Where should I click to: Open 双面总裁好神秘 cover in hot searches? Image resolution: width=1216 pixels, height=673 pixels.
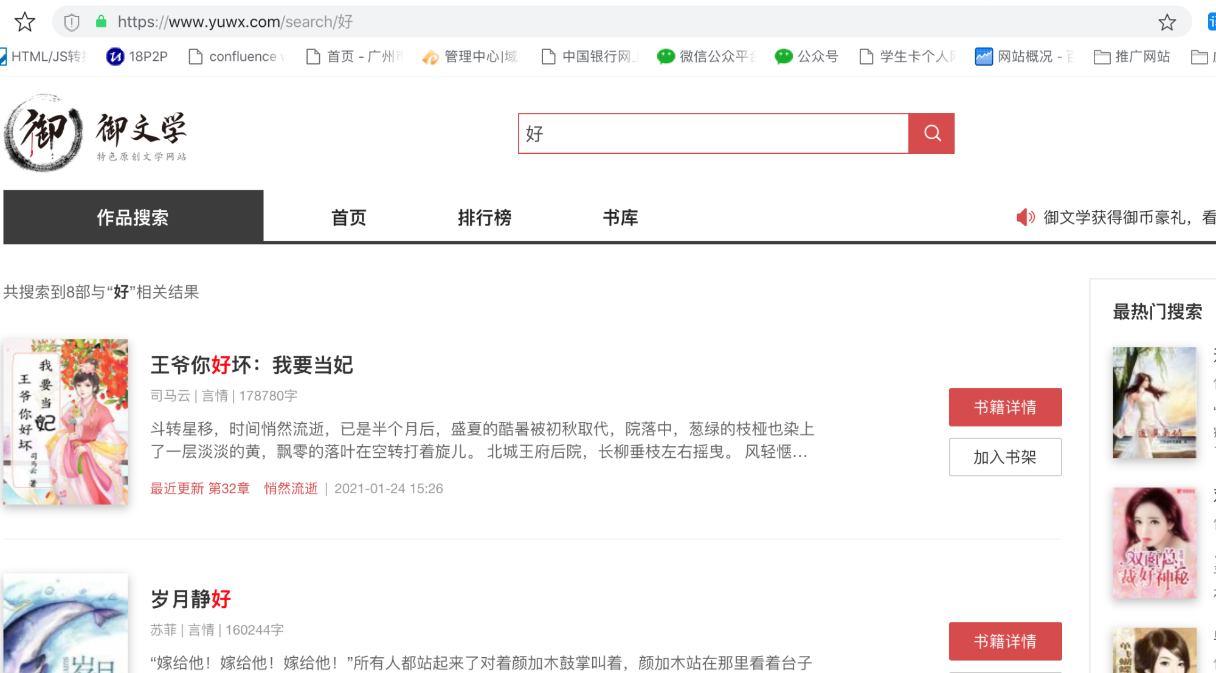coord(1154,542)
